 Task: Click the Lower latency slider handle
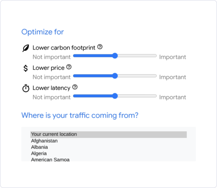(115, 96)
